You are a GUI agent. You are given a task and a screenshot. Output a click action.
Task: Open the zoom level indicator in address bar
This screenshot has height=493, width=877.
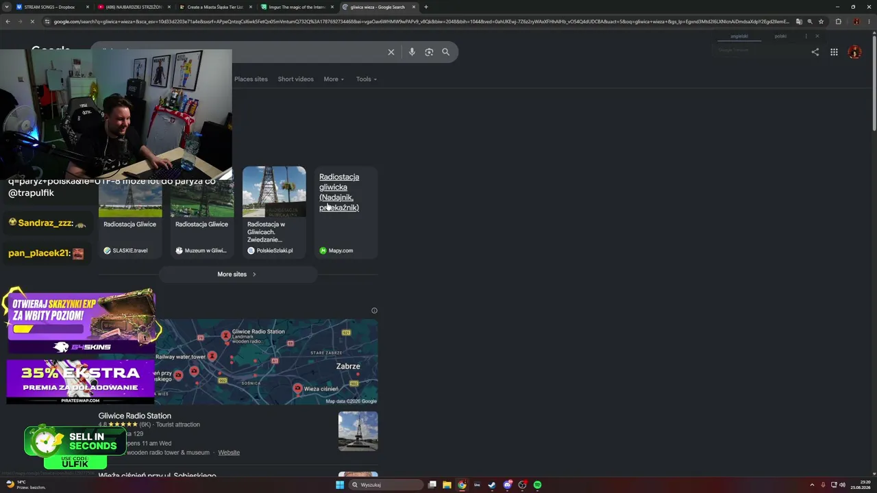point(810,21)
